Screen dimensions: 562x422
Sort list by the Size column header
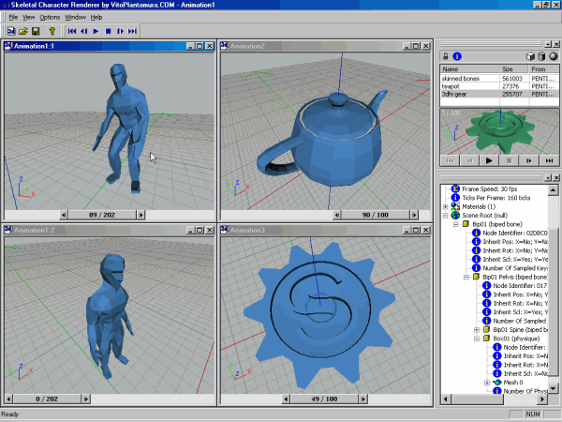coord(514,68)
